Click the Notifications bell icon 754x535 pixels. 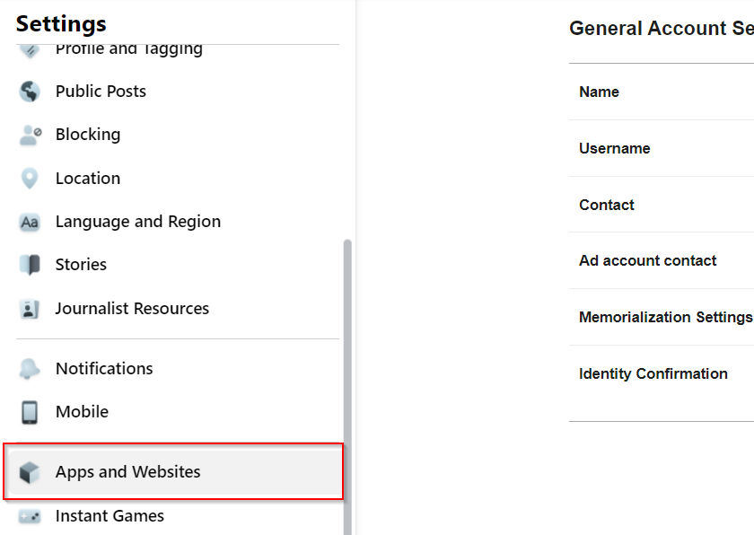click(30, 369)
